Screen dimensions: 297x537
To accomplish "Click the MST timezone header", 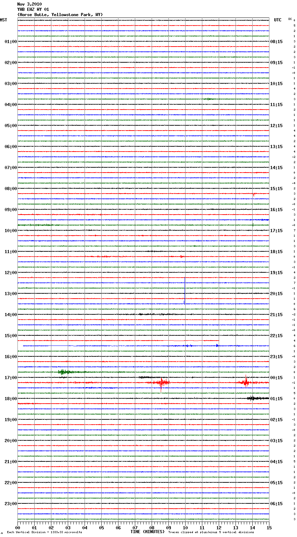I will coord(3,20).
